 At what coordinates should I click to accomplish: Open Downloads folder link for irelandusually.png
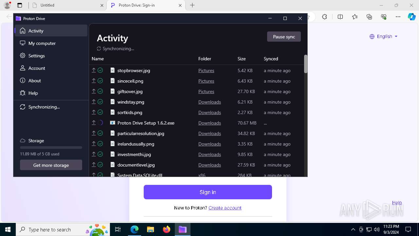click(209, 144)
